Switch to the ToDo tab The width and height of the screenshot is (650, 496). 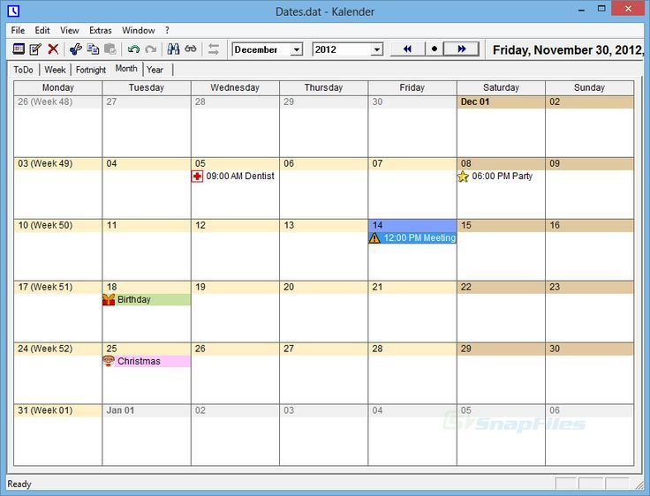[23, 70]
